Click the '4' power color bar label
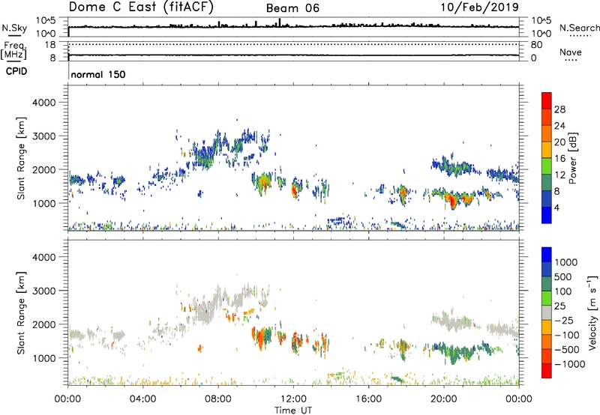Viewport: 600px width, 415px height. click(x=556, y=207)
